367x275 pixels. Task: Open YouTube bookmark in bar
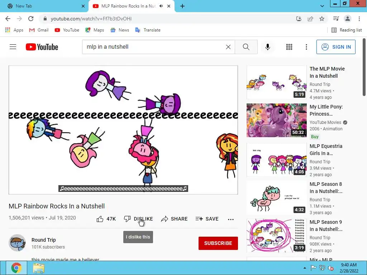67,30
